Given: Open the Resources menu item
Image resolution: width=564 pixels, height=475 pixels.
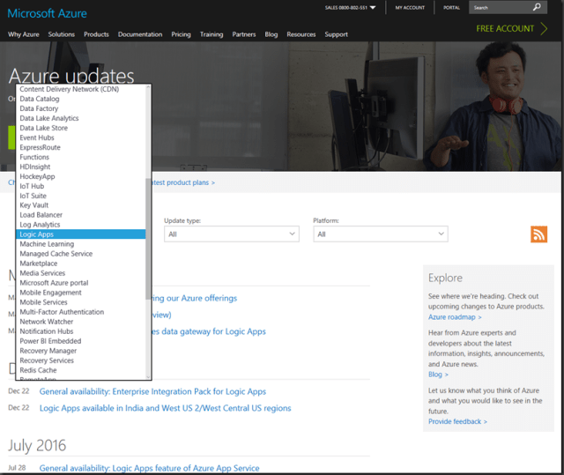Looking at the screenshot, I should click(301, 34).
